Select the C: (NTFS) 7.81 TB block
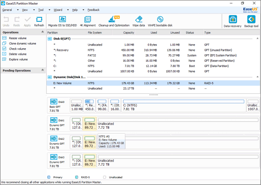261x185 pixels. click(x=184, y=105)
